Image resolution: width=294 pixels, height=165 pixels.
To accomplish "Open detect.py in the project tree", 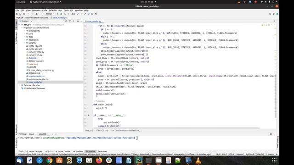I will [33, 58].
